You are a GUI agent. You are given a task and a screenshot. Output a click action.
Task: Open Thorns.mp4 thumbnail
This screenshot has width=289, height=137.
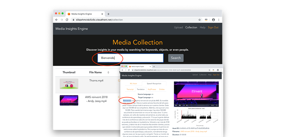click(69, 84)
